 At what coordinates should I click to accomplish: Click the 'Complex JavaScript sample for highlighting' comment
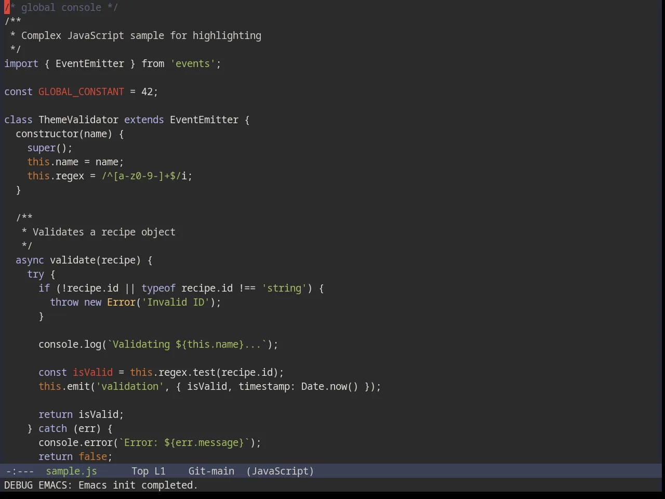[x=141, y=35]
